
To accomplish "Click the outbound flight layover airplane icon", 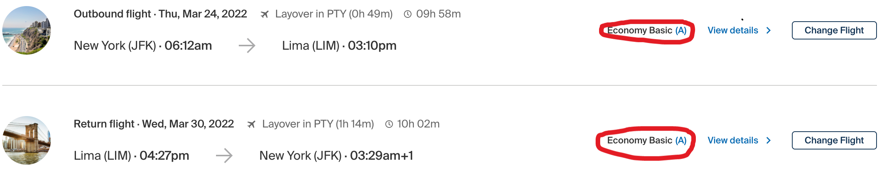I will click(x=265, y=14).
